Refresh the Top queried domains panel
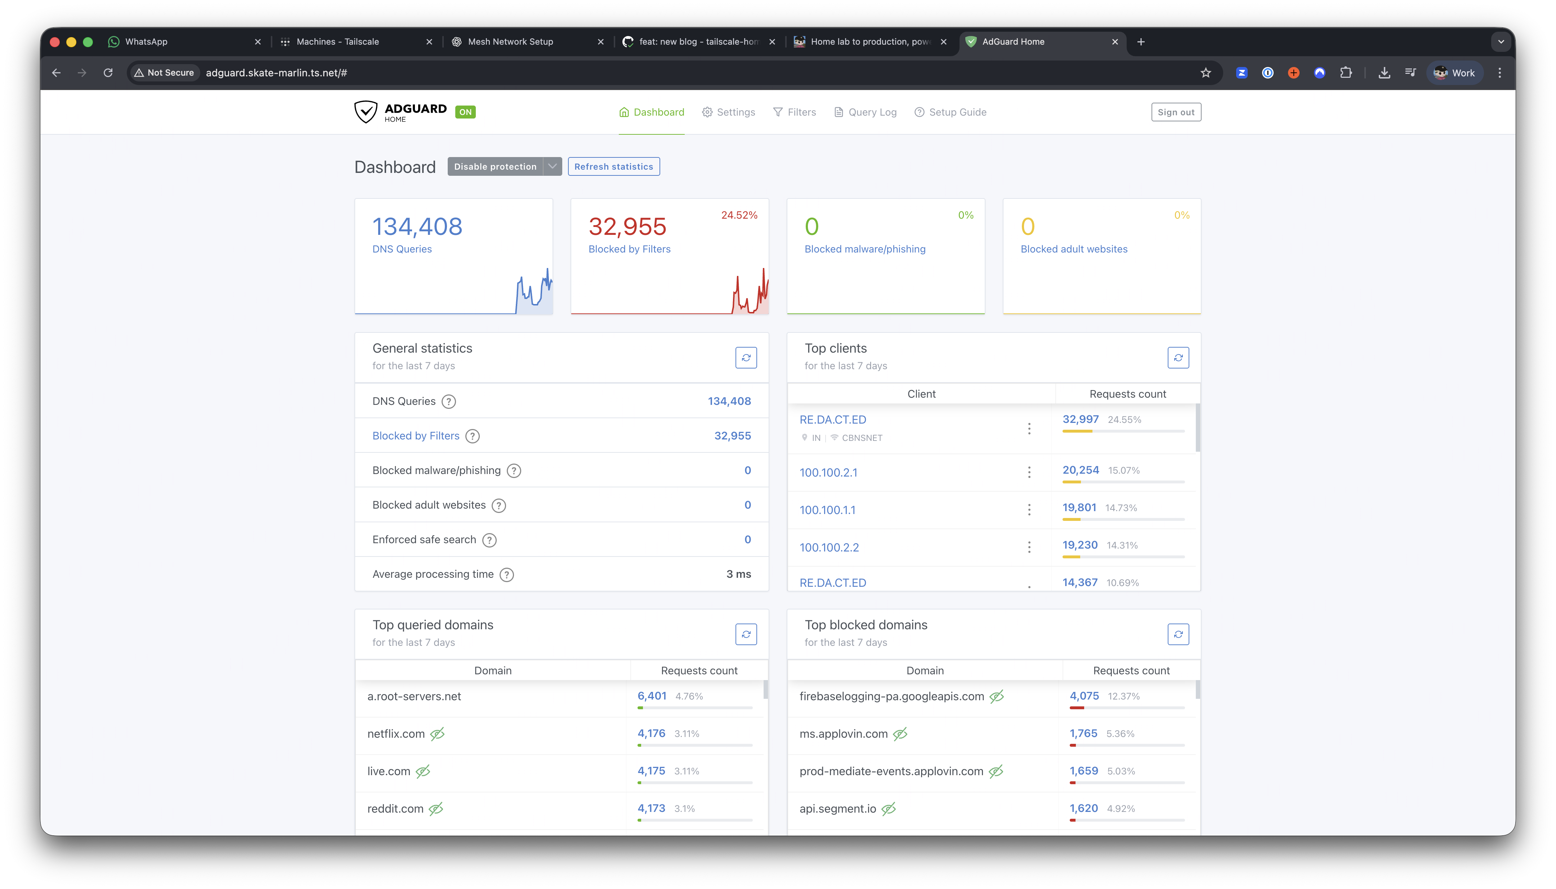Screen dimensions: 1556x889 (746, 634)
